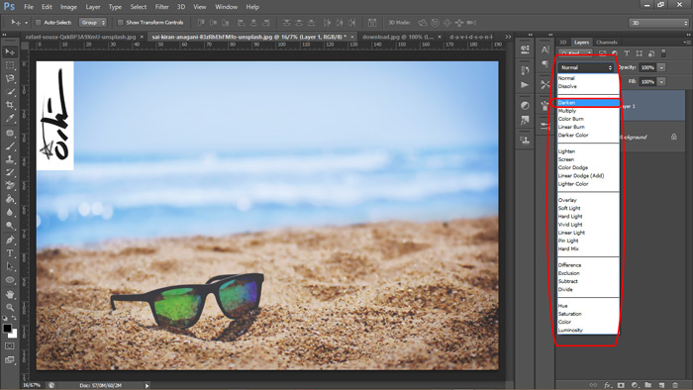Image resolution: width=693 pixels, height=390 pixels.
Task: Select the History Brush tool
Action: (x=10, y=172)
